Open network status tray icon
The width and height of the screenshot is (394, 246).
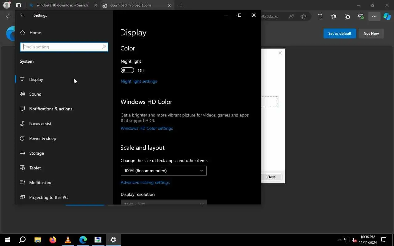347,240
